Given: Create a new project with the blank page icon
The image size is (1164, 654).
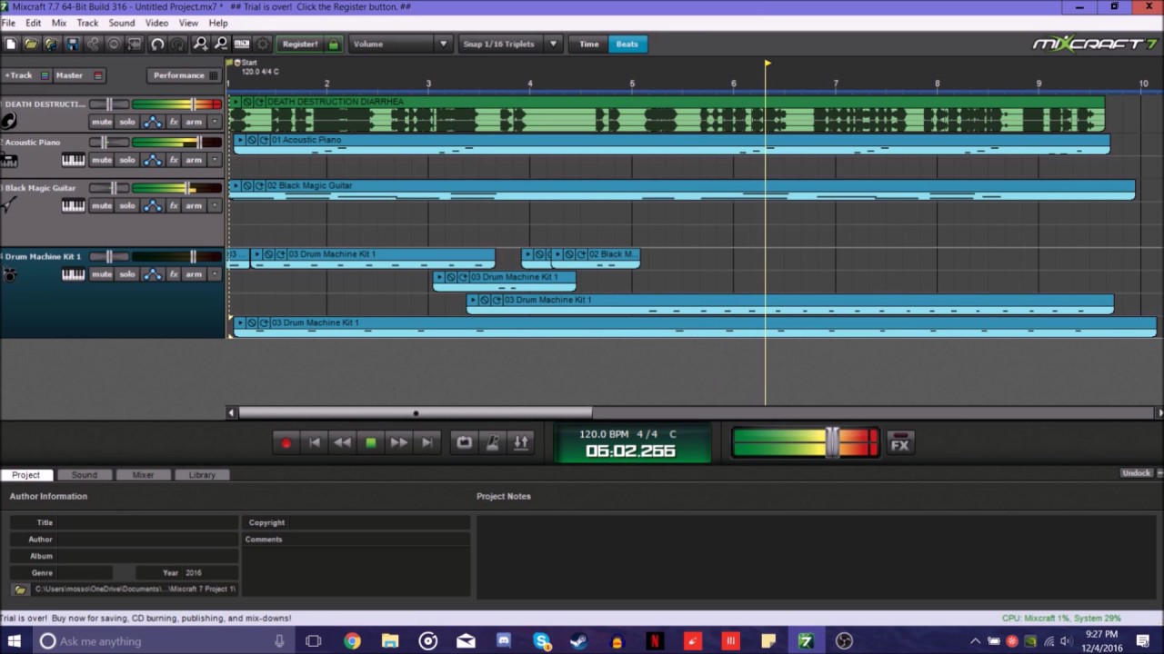Looking at the screenshot, I should click(11, 44).
